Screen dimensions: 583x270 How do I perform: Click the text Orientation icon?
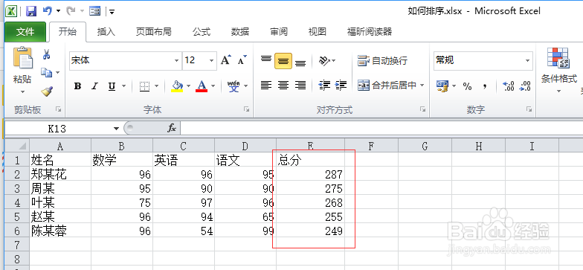coord(324,61)
